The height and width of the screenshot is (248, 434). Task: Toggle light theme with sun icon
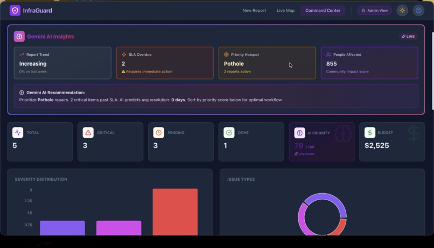tap(402, 11)
